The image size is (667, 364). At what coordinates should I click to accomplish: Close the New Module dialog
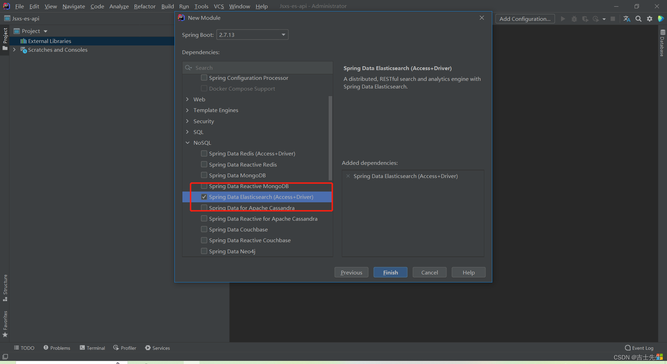click(482, 18)
